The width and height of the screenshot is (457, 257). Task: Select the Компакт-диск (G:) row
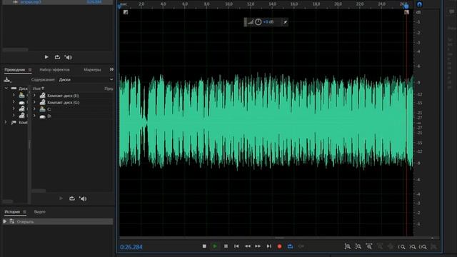(x=72, y=102)
